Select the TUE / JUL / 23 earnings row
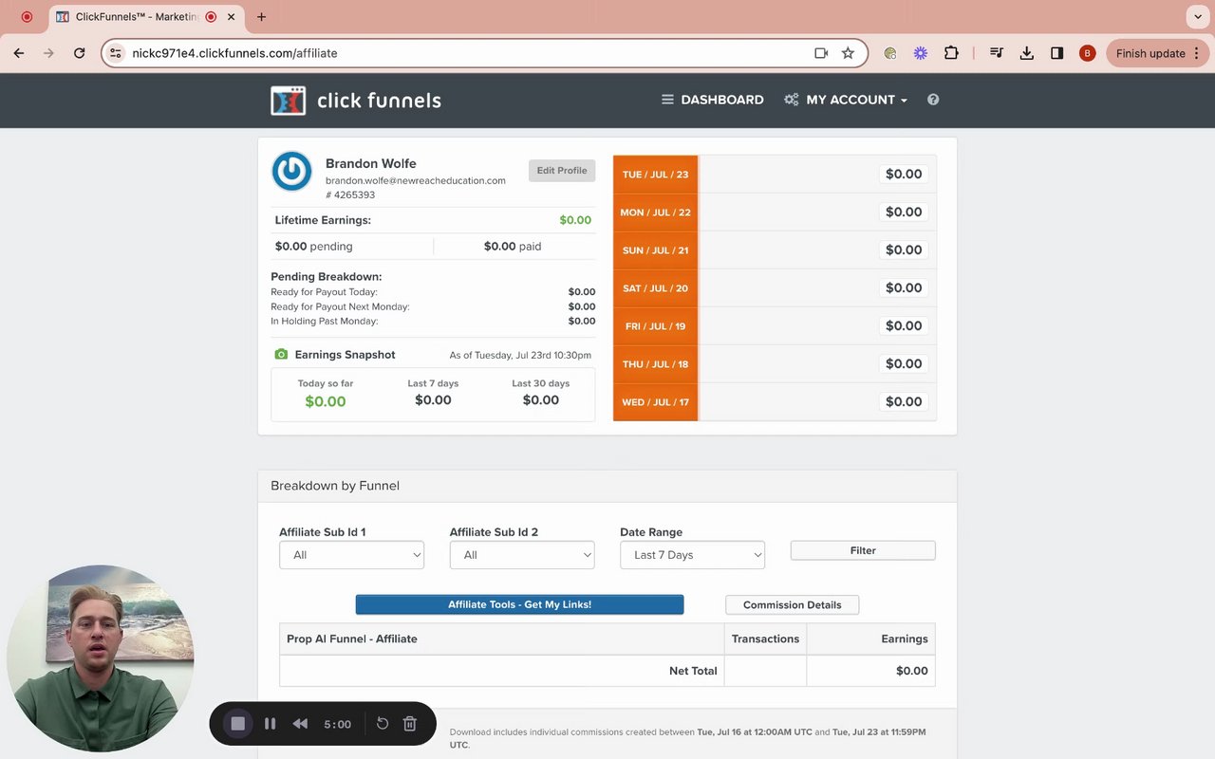This screenshot has height=759, width=1215. (x=775, y=175)
